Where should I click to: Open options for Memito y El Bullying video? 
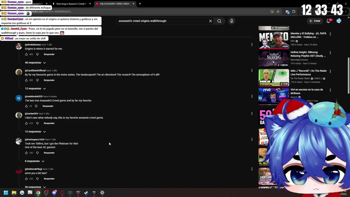tap(330, 34)
